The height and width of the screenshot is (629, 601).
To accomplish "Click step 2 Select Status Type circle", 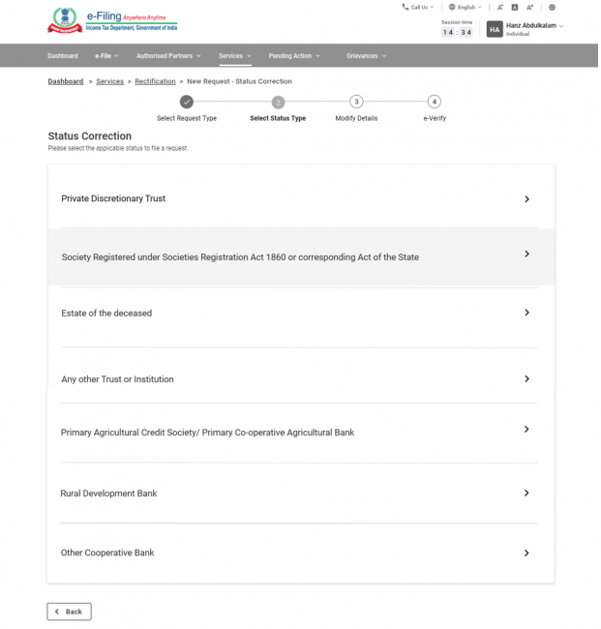I will coord(280,104).
